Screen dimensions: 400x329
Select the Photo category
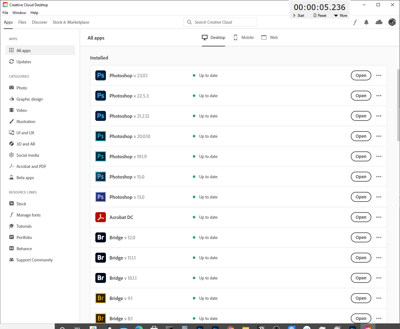(x=40, y=88)
